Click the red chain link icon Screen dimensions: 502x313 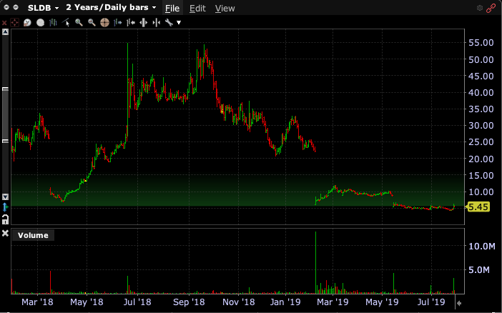tap(491, 8)
